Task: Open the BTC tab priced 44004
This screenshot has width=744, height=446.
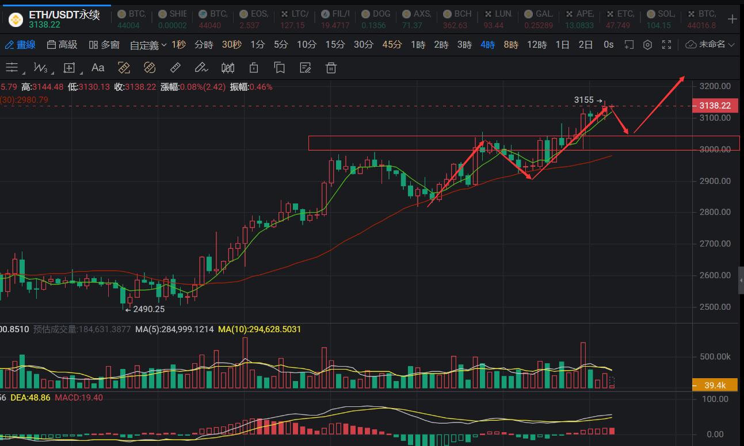Action: (x=131, y=19)
